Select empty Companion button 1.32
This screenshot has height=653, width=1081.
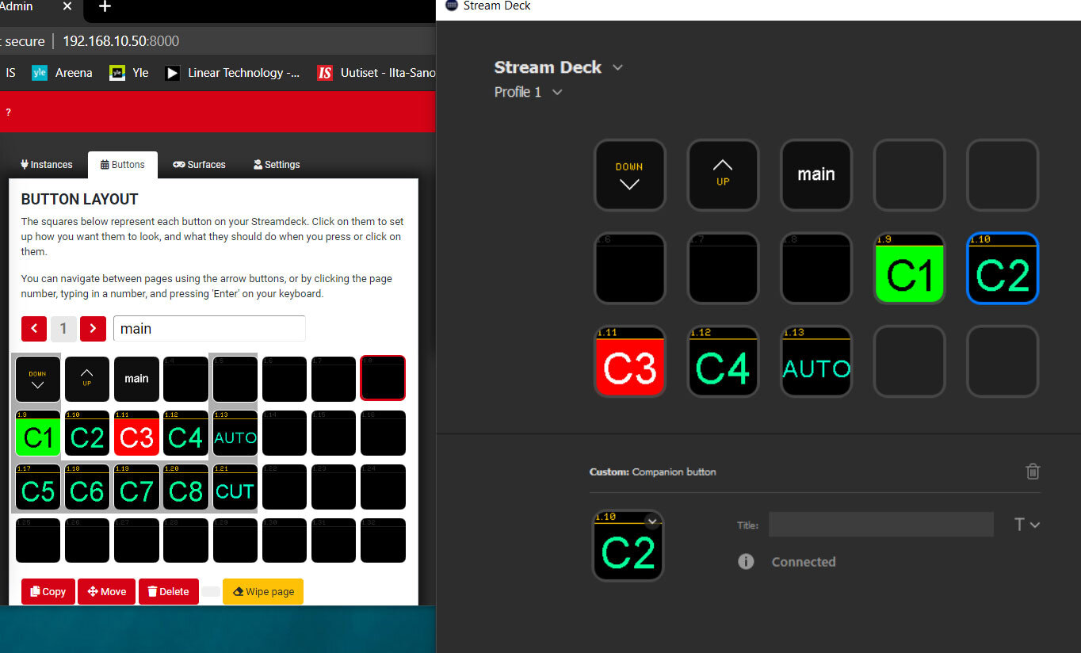(383, 540)
